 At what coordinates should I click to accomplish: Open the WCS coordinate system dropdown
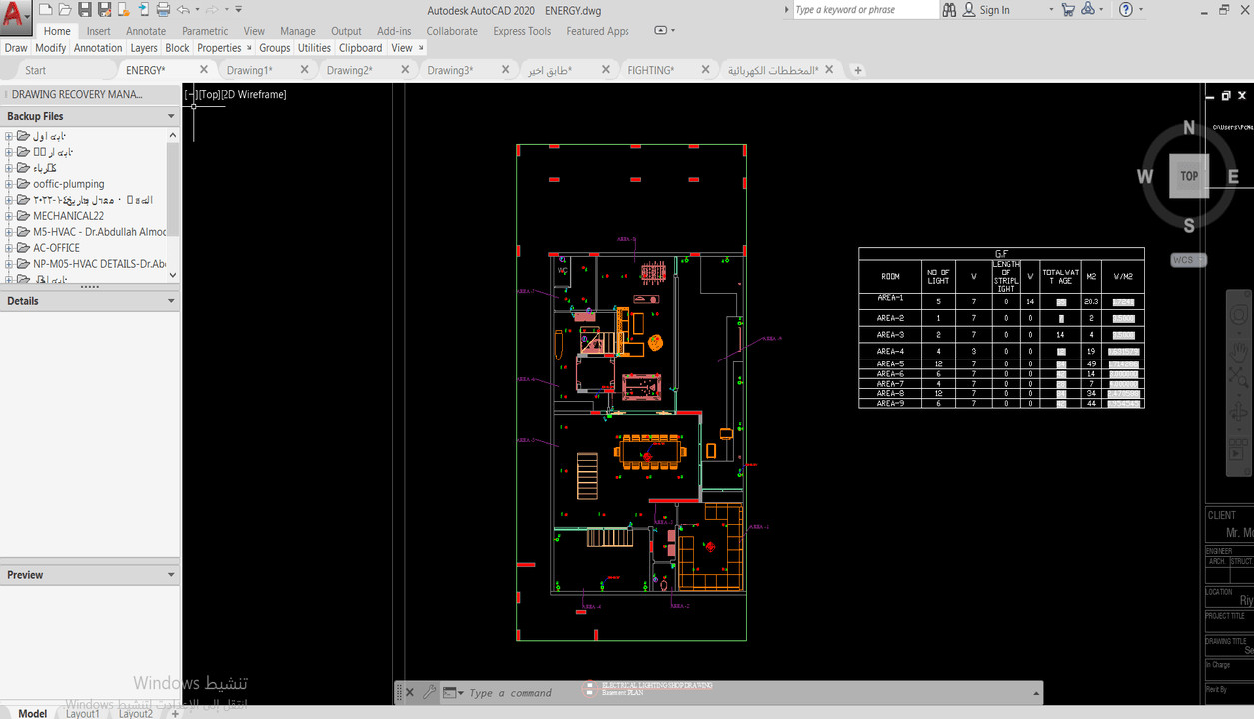(1188, 260)
